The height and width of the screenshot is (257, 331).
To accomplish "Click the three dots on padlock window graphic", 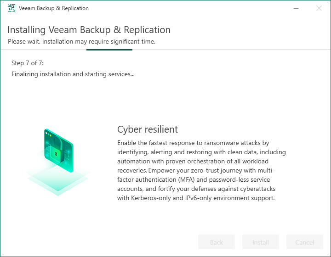I will (x=49, y=134).
